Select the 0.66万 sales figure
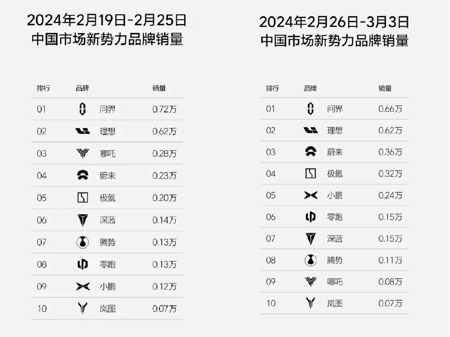450x337 pixels. [390, 109]
